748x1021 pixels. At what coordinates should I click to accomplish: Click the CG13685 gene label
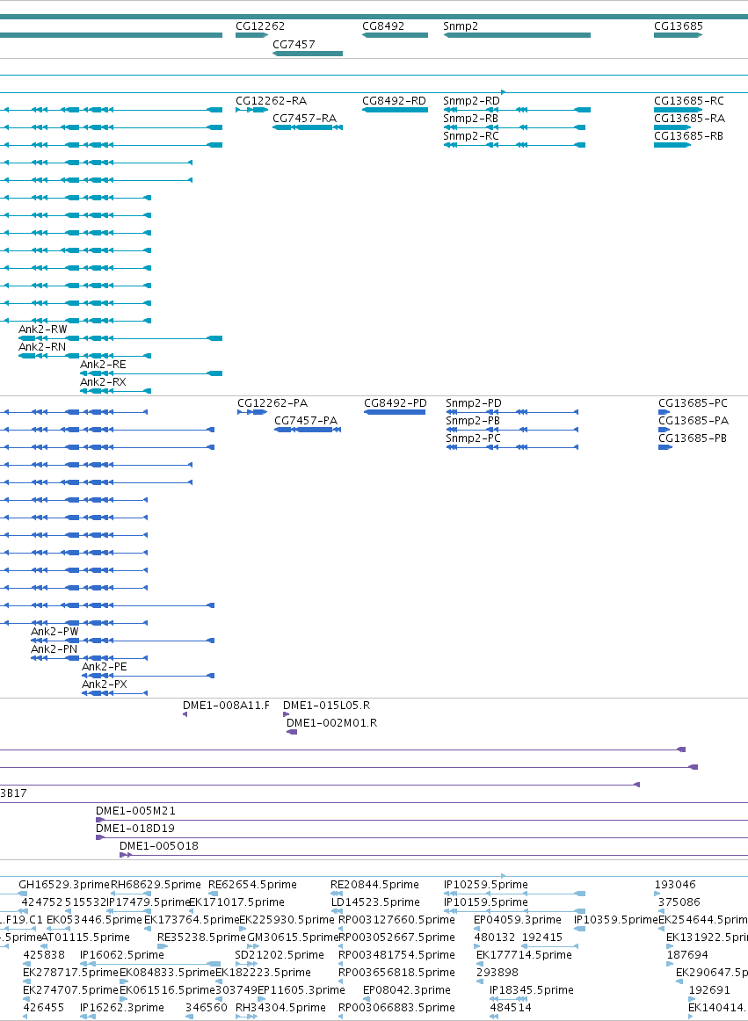point(679,26)
